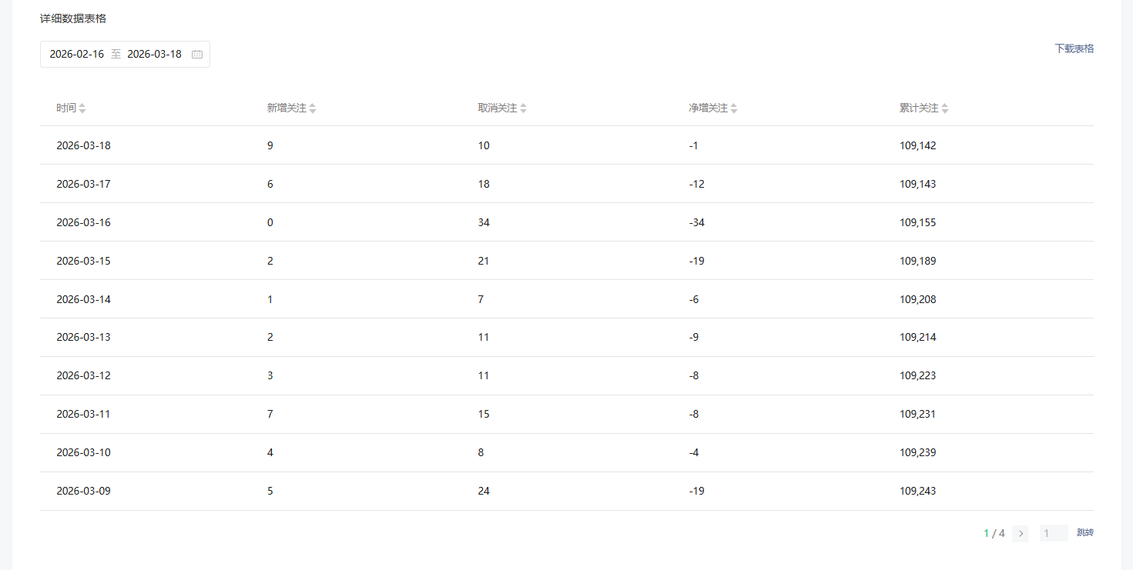Sort table by 取消关注 column

pyautogui.click(x=523, y=108)
